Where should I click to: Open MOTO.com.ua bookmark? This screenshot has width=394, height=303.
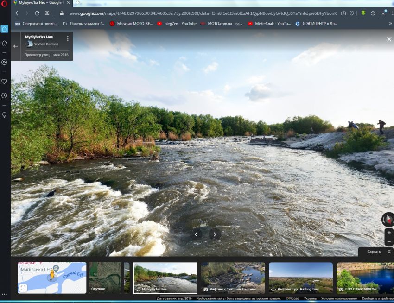[x=222, y=24]
